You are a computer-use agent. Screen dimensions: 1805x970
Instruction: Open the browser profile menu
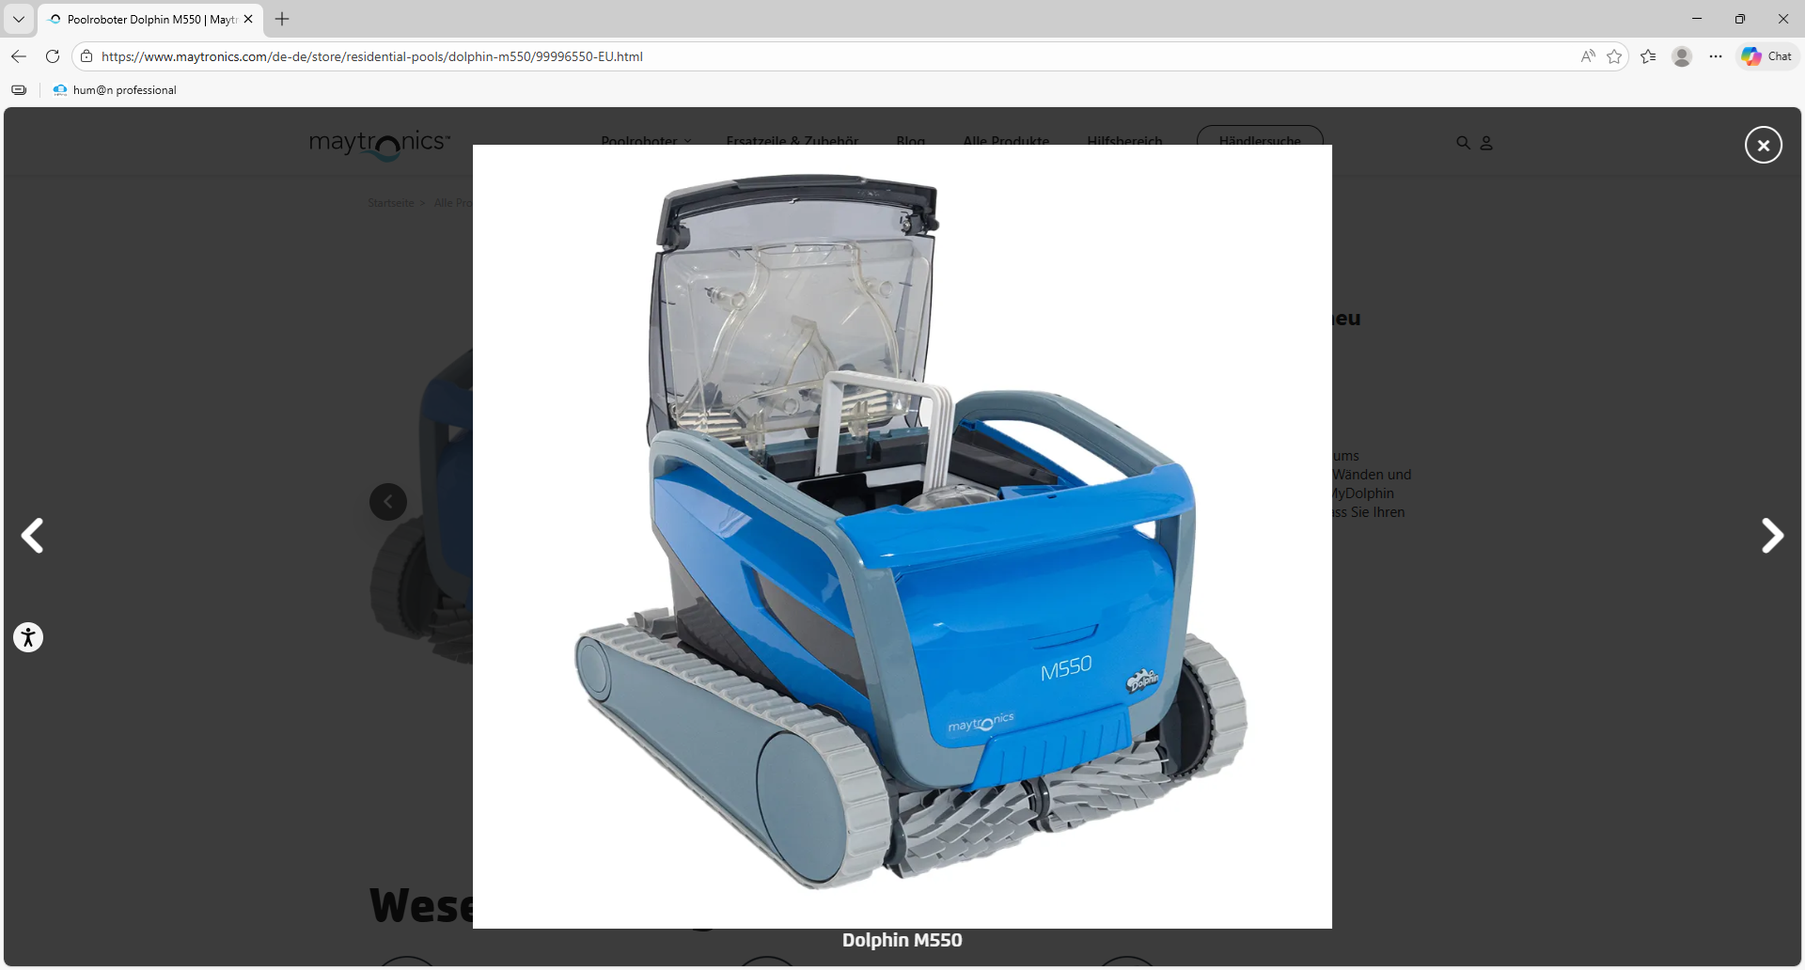pyautogui.click(x=1682, y=56)
